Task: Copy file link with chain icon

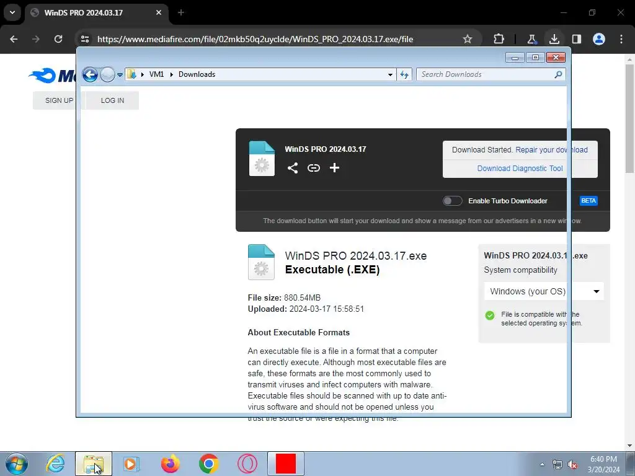Action: pos(313,167)
